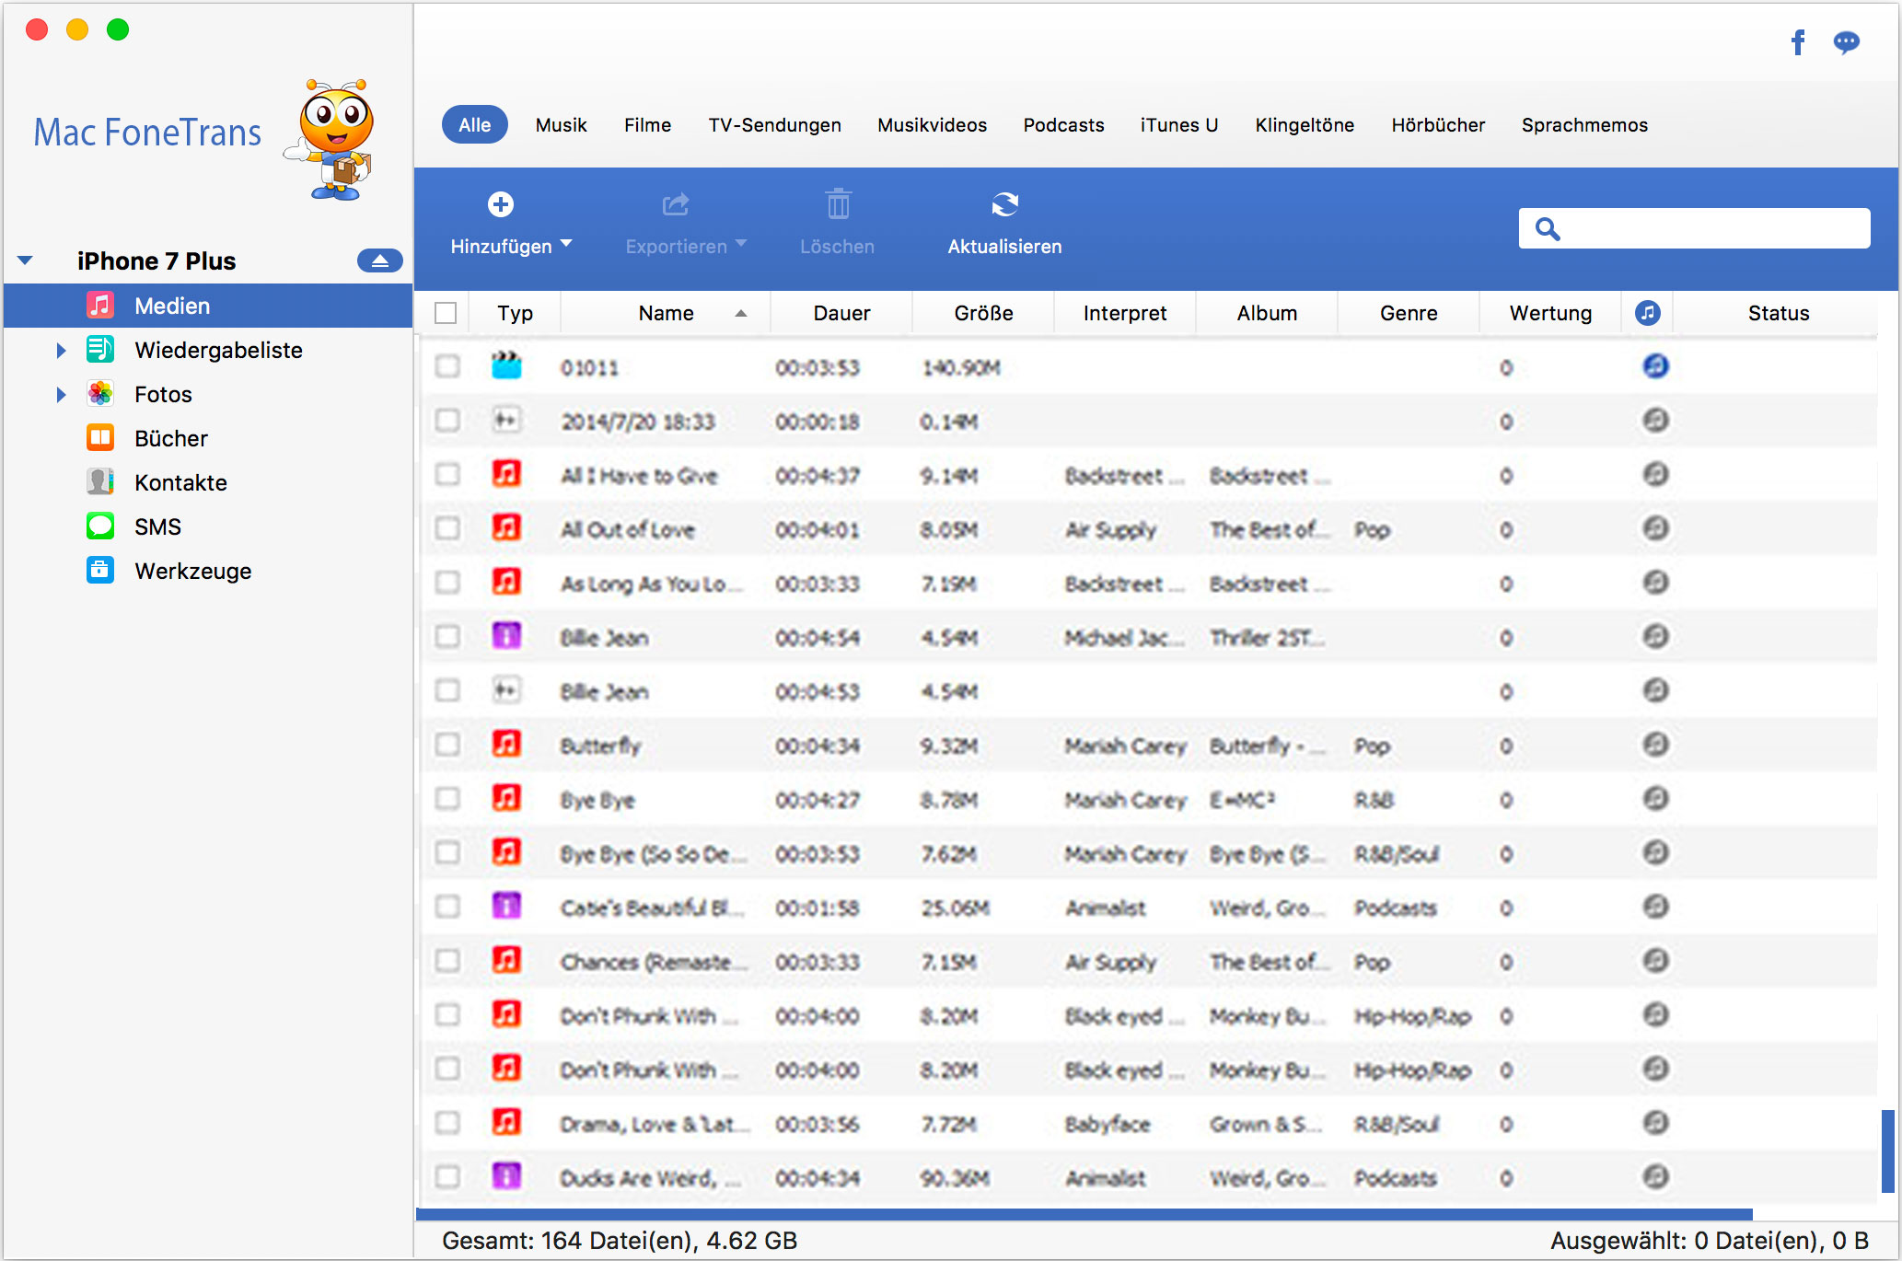Viewport: 1902px width, 1261px height.
Task: Click the blue music status icon for 01011
Action: [x=1655, y=366]
